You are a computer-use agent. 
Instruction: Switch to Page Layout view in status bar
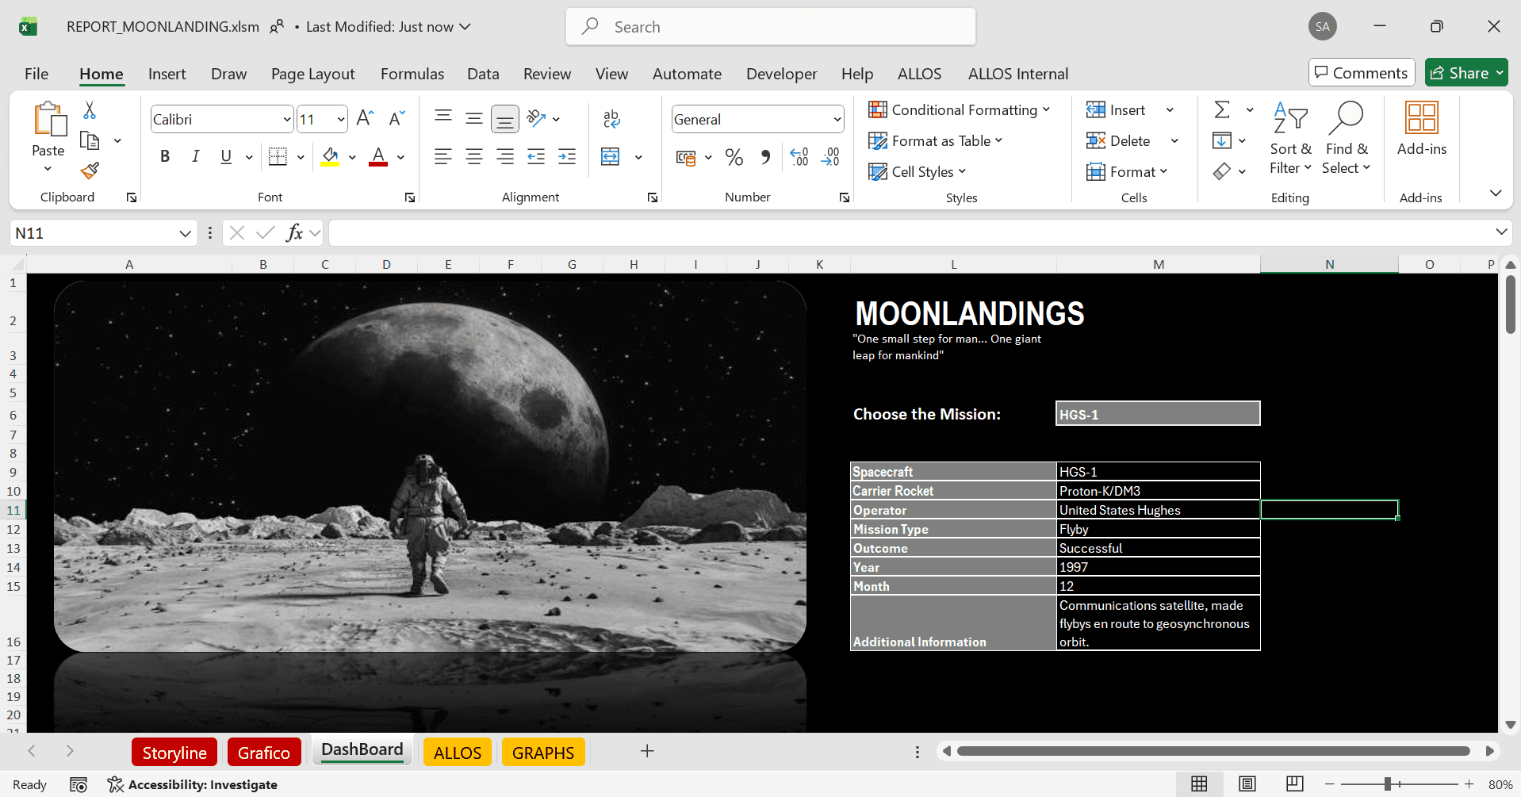click(1247, 784)
